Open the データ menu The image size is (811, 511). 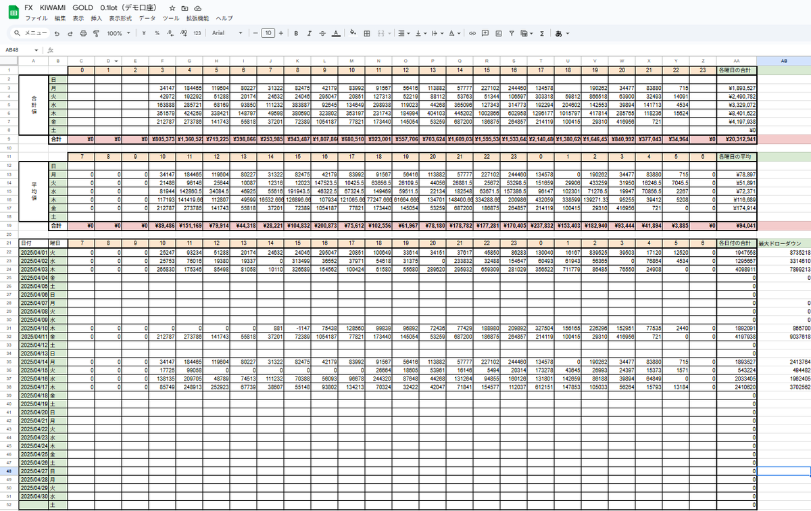point(147,18)
